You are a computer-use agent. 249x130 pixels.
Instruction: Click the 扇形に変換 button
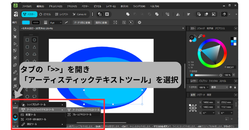coord(101,23)
